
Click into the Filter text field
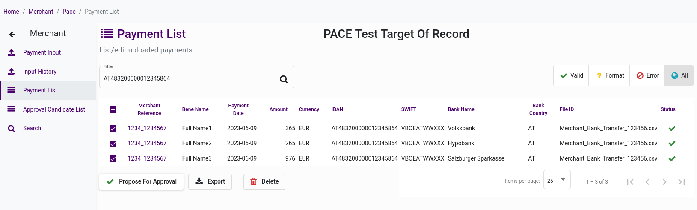pos(188,78)
